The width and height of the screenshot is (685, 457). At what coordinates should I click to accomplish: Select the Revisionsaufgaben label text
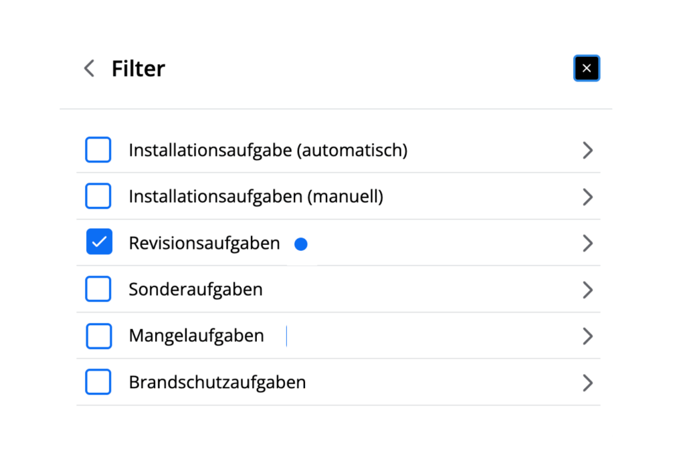pos(204,243)
